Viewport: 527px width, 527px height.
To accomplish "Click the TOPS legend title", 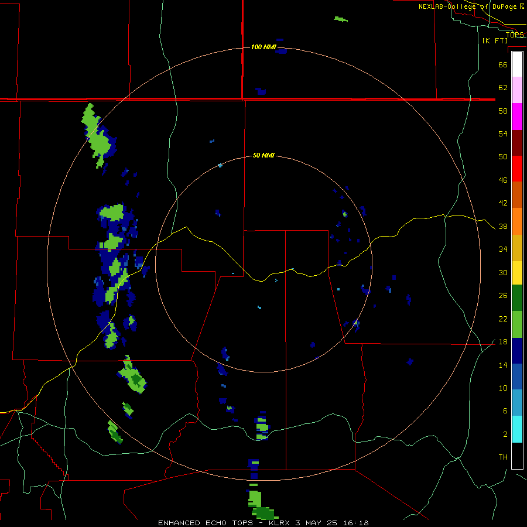I will pyautogui.click(x=515, y=35).
